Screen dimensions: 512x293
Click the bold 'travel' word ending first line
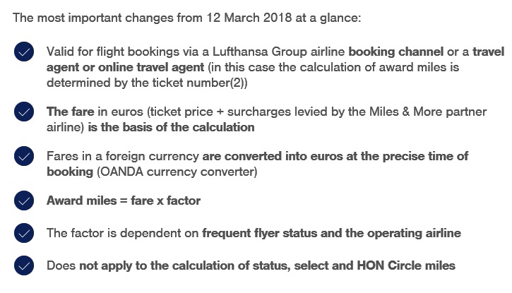pos(489,52)
